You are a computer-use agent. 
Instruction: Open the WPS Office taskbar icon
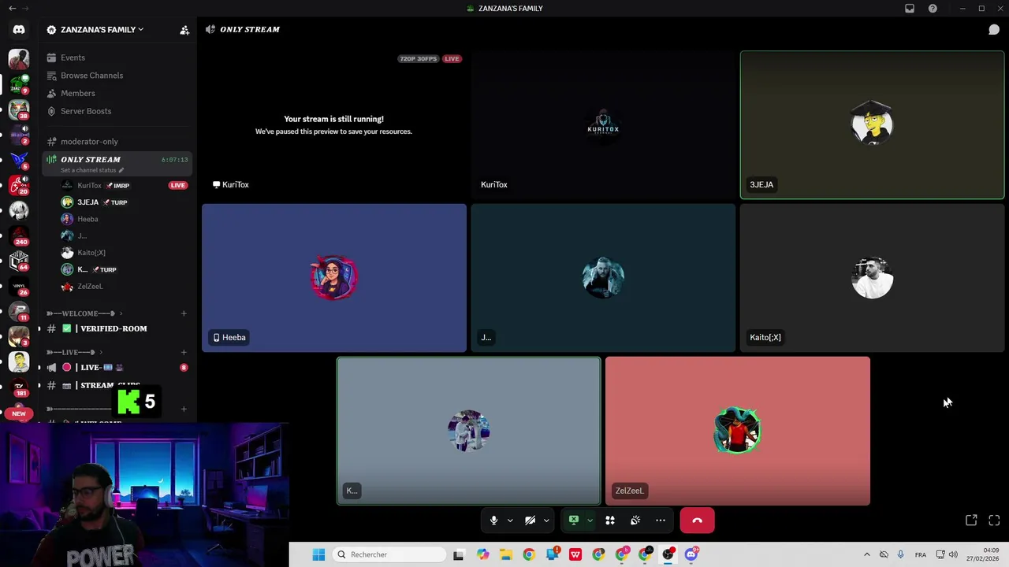point(575,554)
